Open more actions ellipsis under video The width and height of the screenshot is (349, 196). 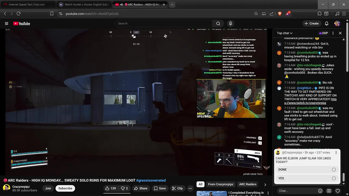point(190,188)
